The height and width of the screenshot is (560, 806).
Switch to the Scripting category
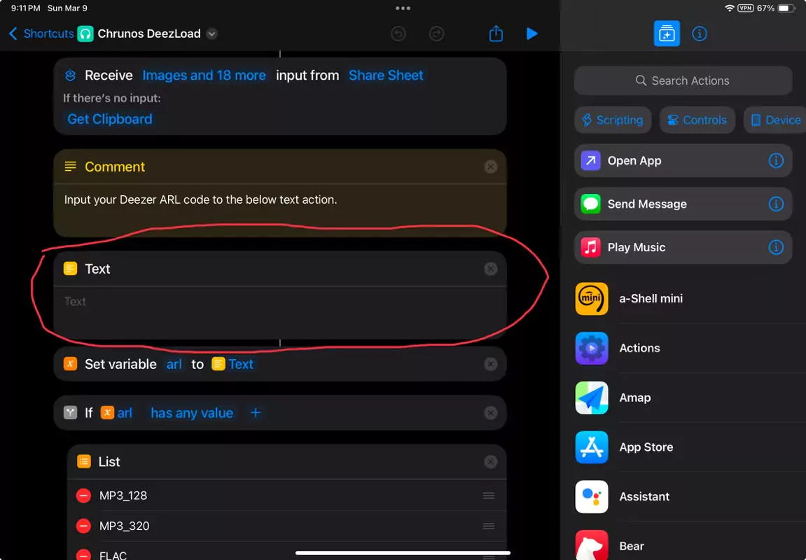[x=612, y=120]
